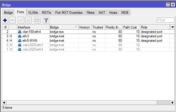Click the minus Remove button
This screenshot has height=112, width=176.
[x=12, y=20]
